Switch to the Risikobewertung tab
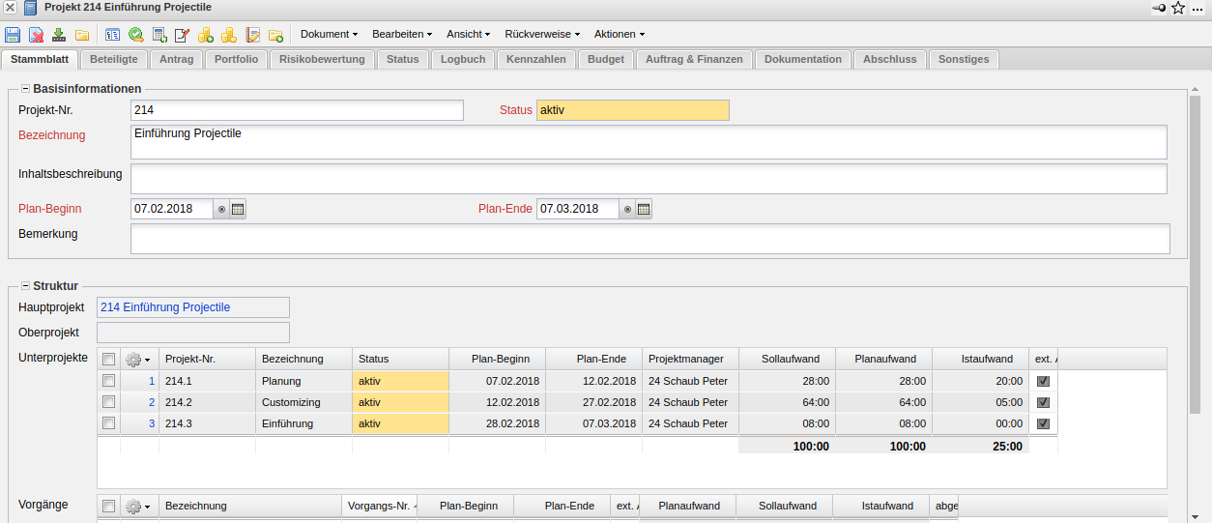The width and height of the screenshot is (1212, 523). [322, 59]
